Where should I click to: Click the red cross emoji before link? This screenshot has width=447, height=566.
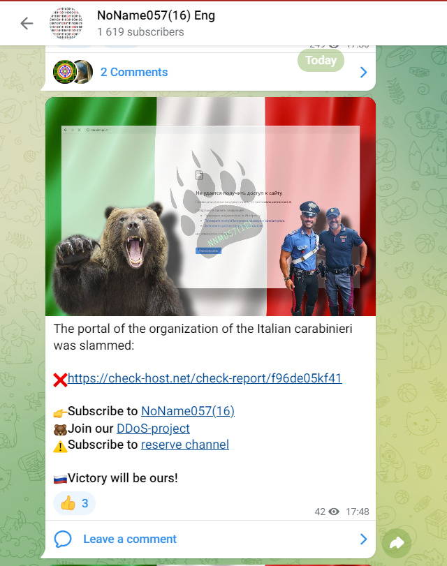(60, 380)
